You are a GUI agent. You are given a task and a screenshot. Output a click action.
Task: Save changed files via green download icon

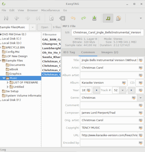tap(94, 18)
